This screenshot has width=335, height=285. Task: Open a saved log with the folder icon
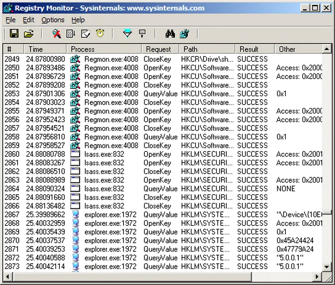[x=28, y=34]
